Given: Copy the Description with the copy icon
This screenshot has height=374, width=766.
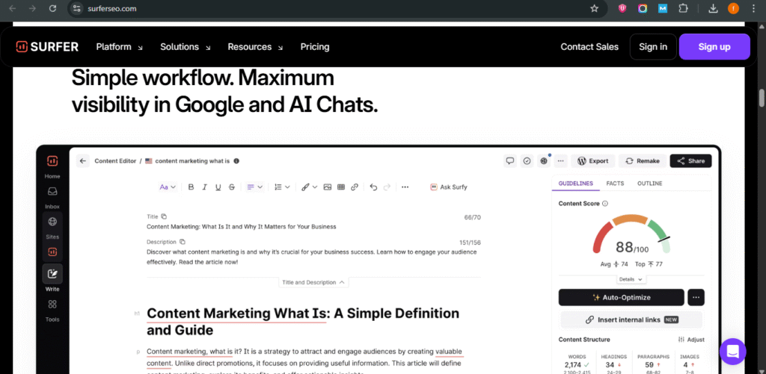Looking at the screenshot, I should (x=183, y=242).
